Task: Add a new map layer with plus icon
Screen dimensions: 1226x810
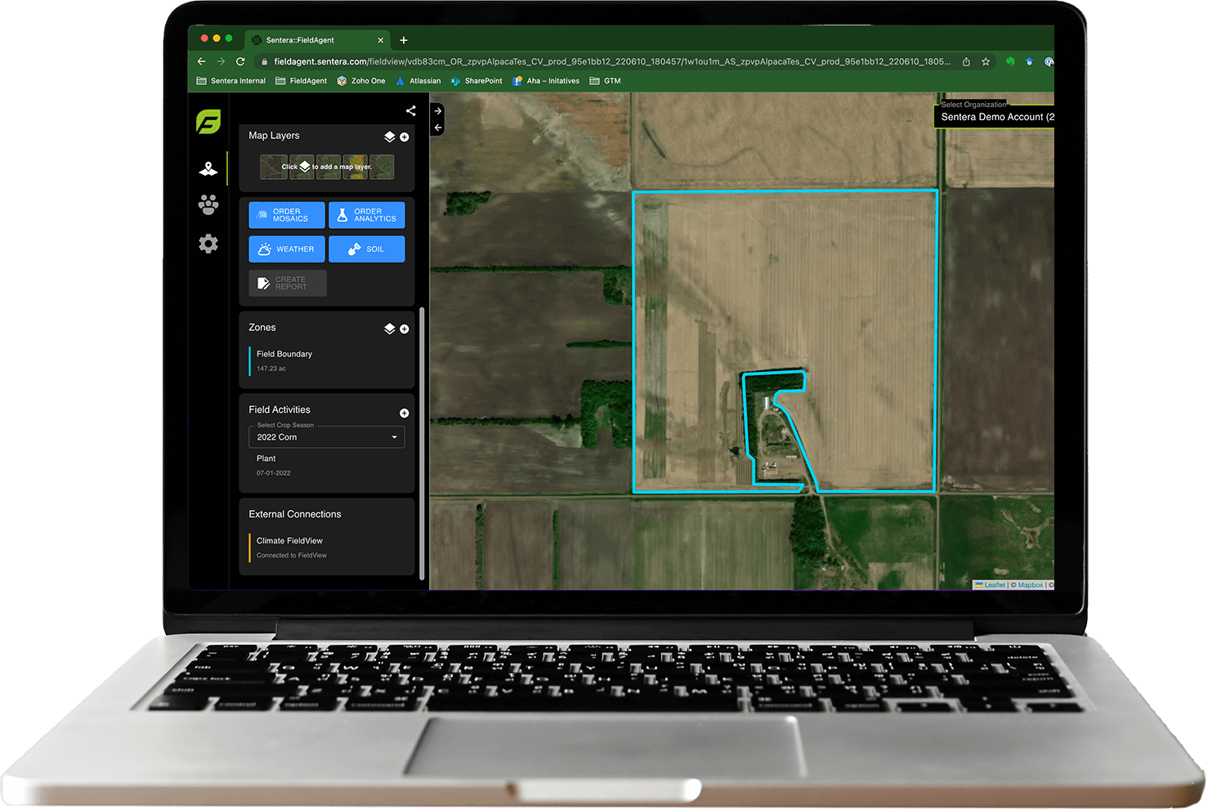Action: [405, 137]
